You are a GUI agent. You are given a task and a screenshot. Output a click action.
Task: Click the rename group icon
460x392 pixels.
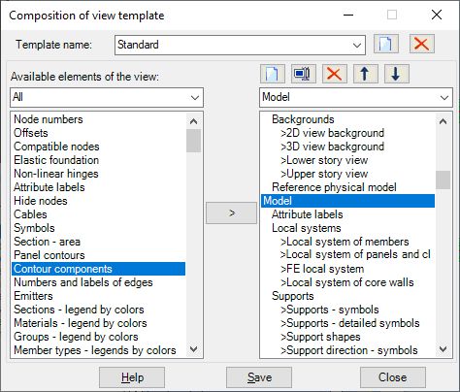tap(304, 74)
